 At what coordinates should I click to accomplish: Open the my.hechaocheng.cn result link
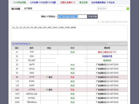coord(21,44)
